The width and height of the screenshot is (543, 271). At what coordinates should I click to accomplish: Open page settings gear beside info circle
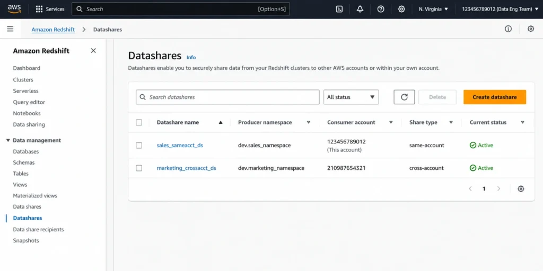pos(530,29)
